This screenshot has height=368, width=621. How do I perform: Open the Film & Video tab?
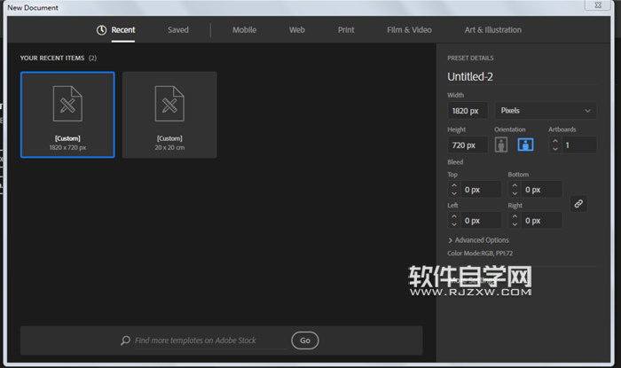409,30
